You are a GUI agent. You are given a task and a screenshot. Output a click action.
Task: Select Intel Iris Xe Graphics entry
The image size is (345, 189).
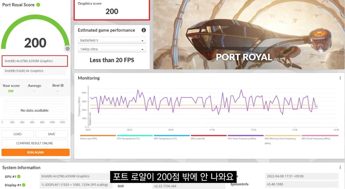click(x=35, y=71)
